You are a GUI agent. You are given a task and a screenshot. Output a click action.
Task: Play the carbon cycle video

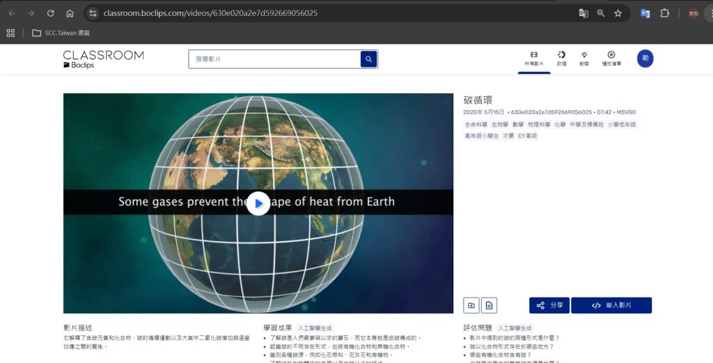coord(258,203)
